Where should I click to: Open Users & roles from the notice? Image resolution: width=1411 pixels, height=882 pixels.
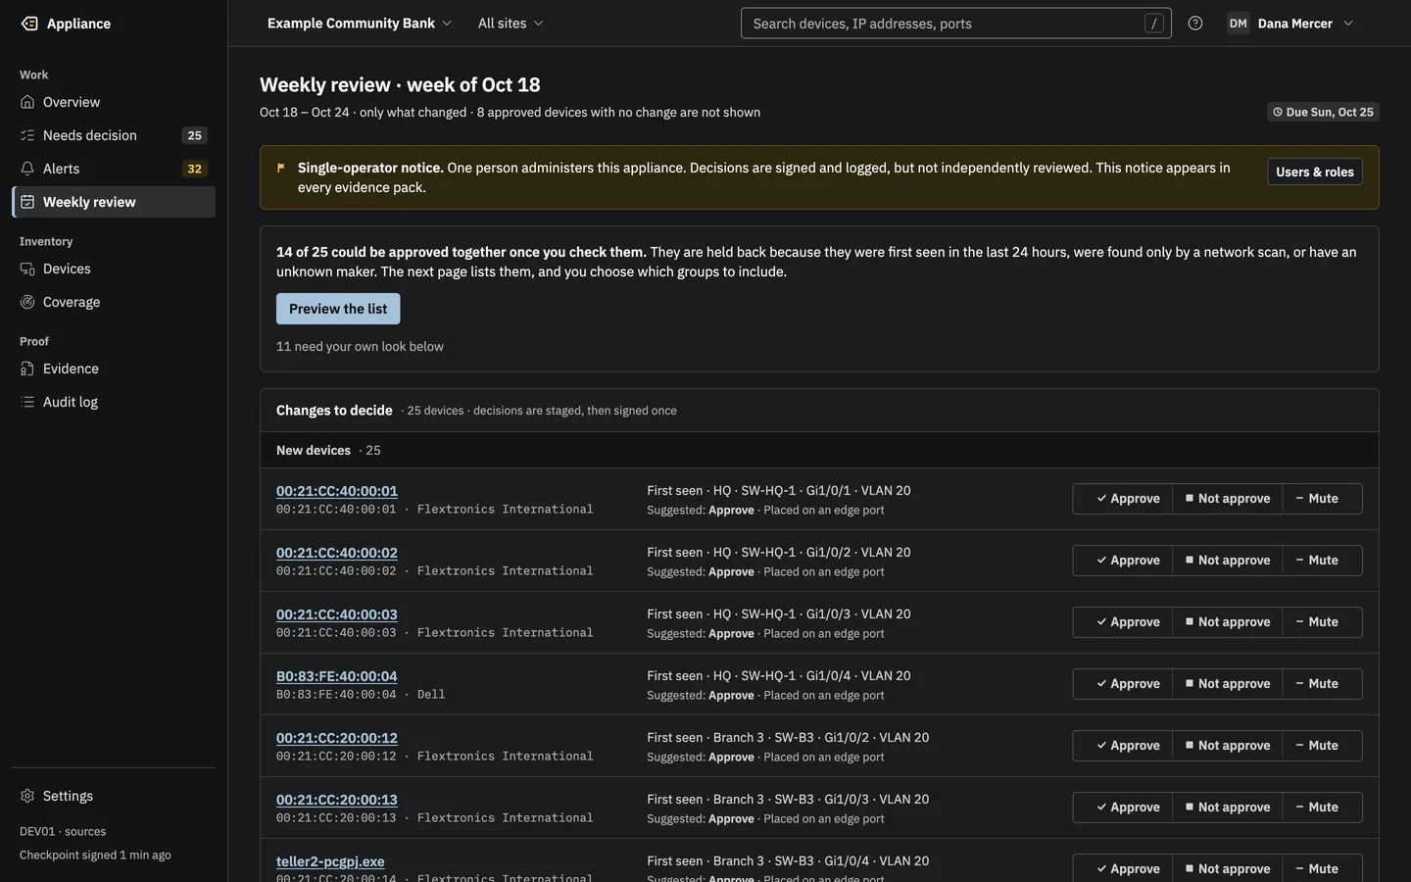point(1315,171)
